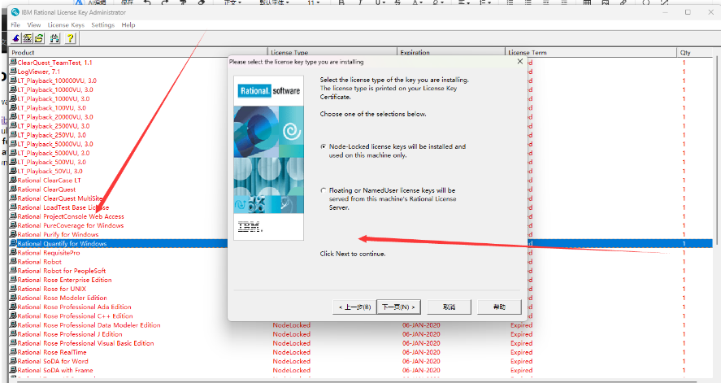Viewport: 721px width, 383px height.
Task: Select the Rational Rose Professional J Edition row
Action: click(361, 333)
